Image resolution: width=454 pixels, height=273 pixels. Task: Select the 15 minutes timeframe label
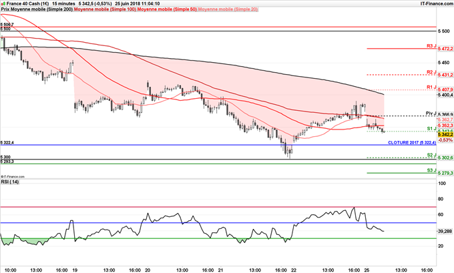click(x=63, y=4)
